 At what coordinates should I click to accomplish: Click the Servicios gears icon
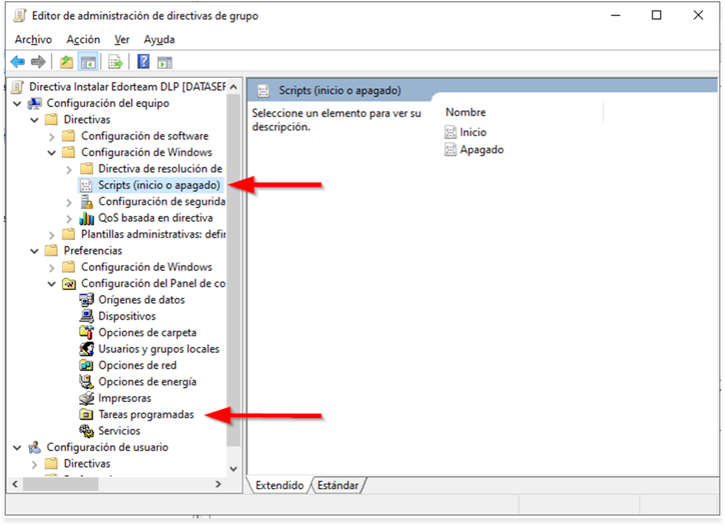pos(86,431)
